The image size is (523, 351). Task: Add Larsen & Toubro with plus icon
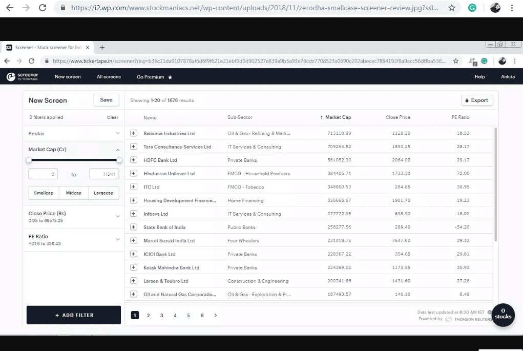click(x=133, y=281)
